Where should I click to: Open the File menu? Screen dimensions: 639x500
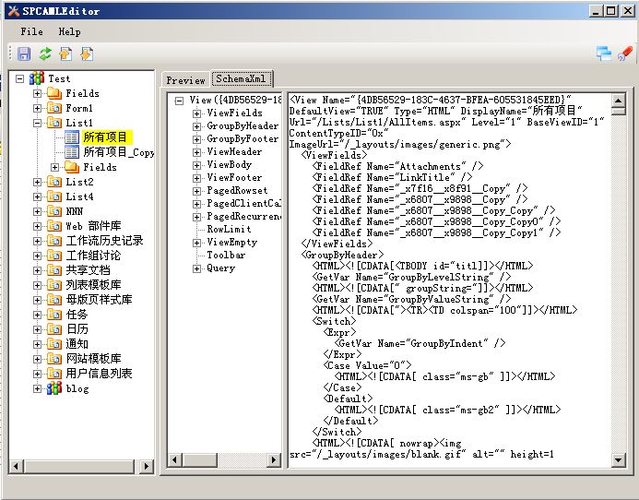[31, 31]
